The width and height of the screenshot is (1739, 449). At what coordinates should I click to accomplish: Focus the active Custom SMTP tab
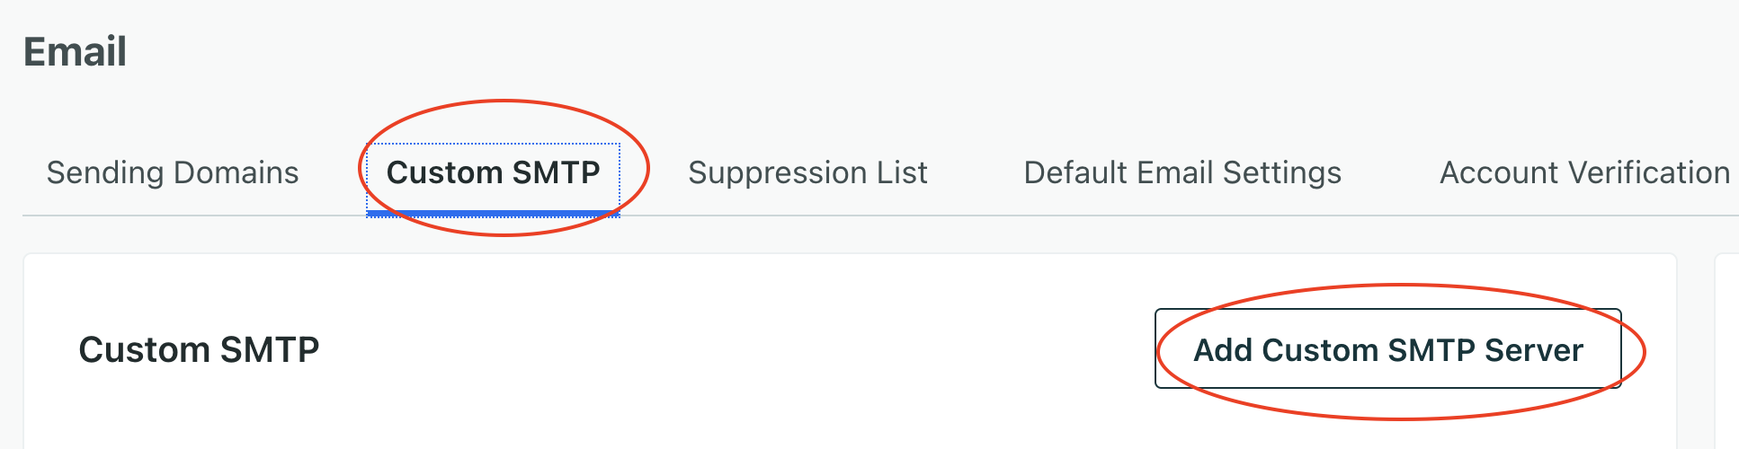(493, 172)
